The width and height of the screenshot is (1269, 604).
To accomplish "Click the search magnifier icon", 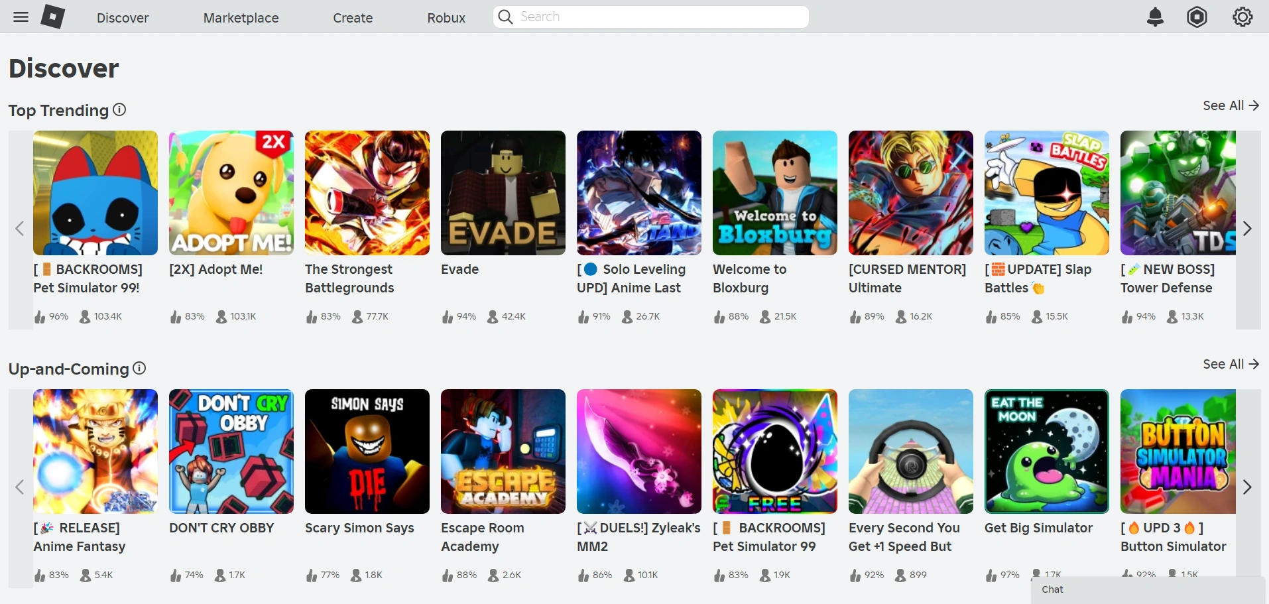I will (505, 17).
